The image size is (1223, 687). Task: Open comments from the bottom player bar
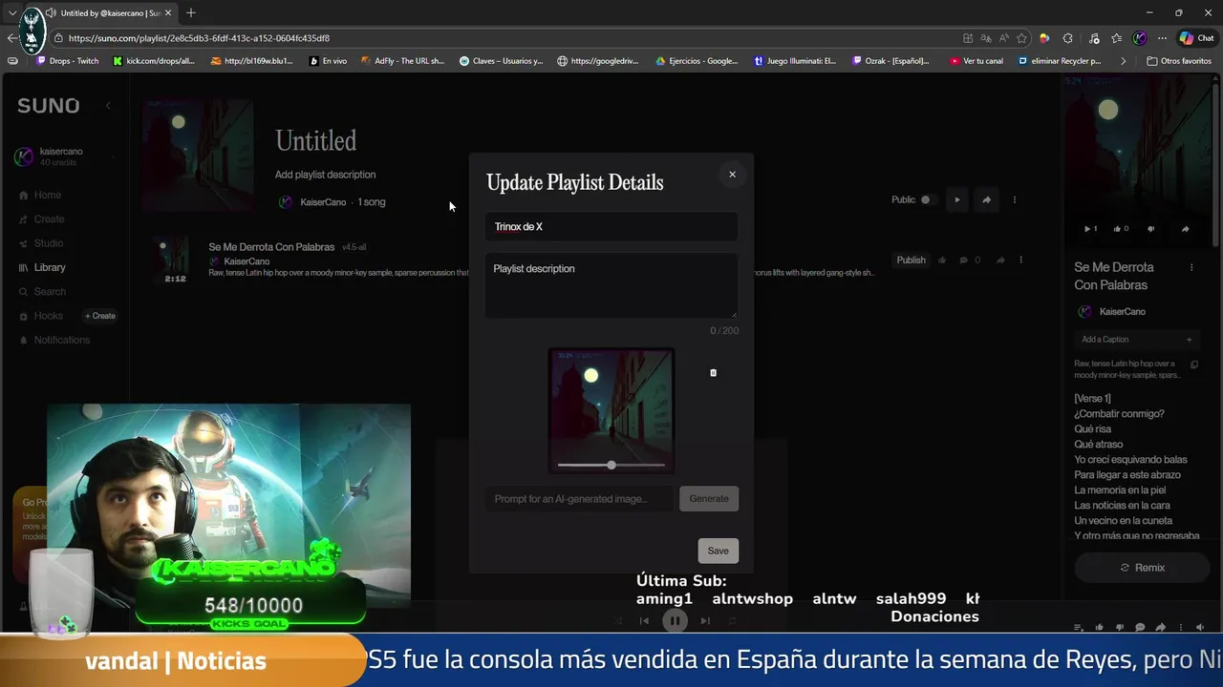(x=1140, y=628)
